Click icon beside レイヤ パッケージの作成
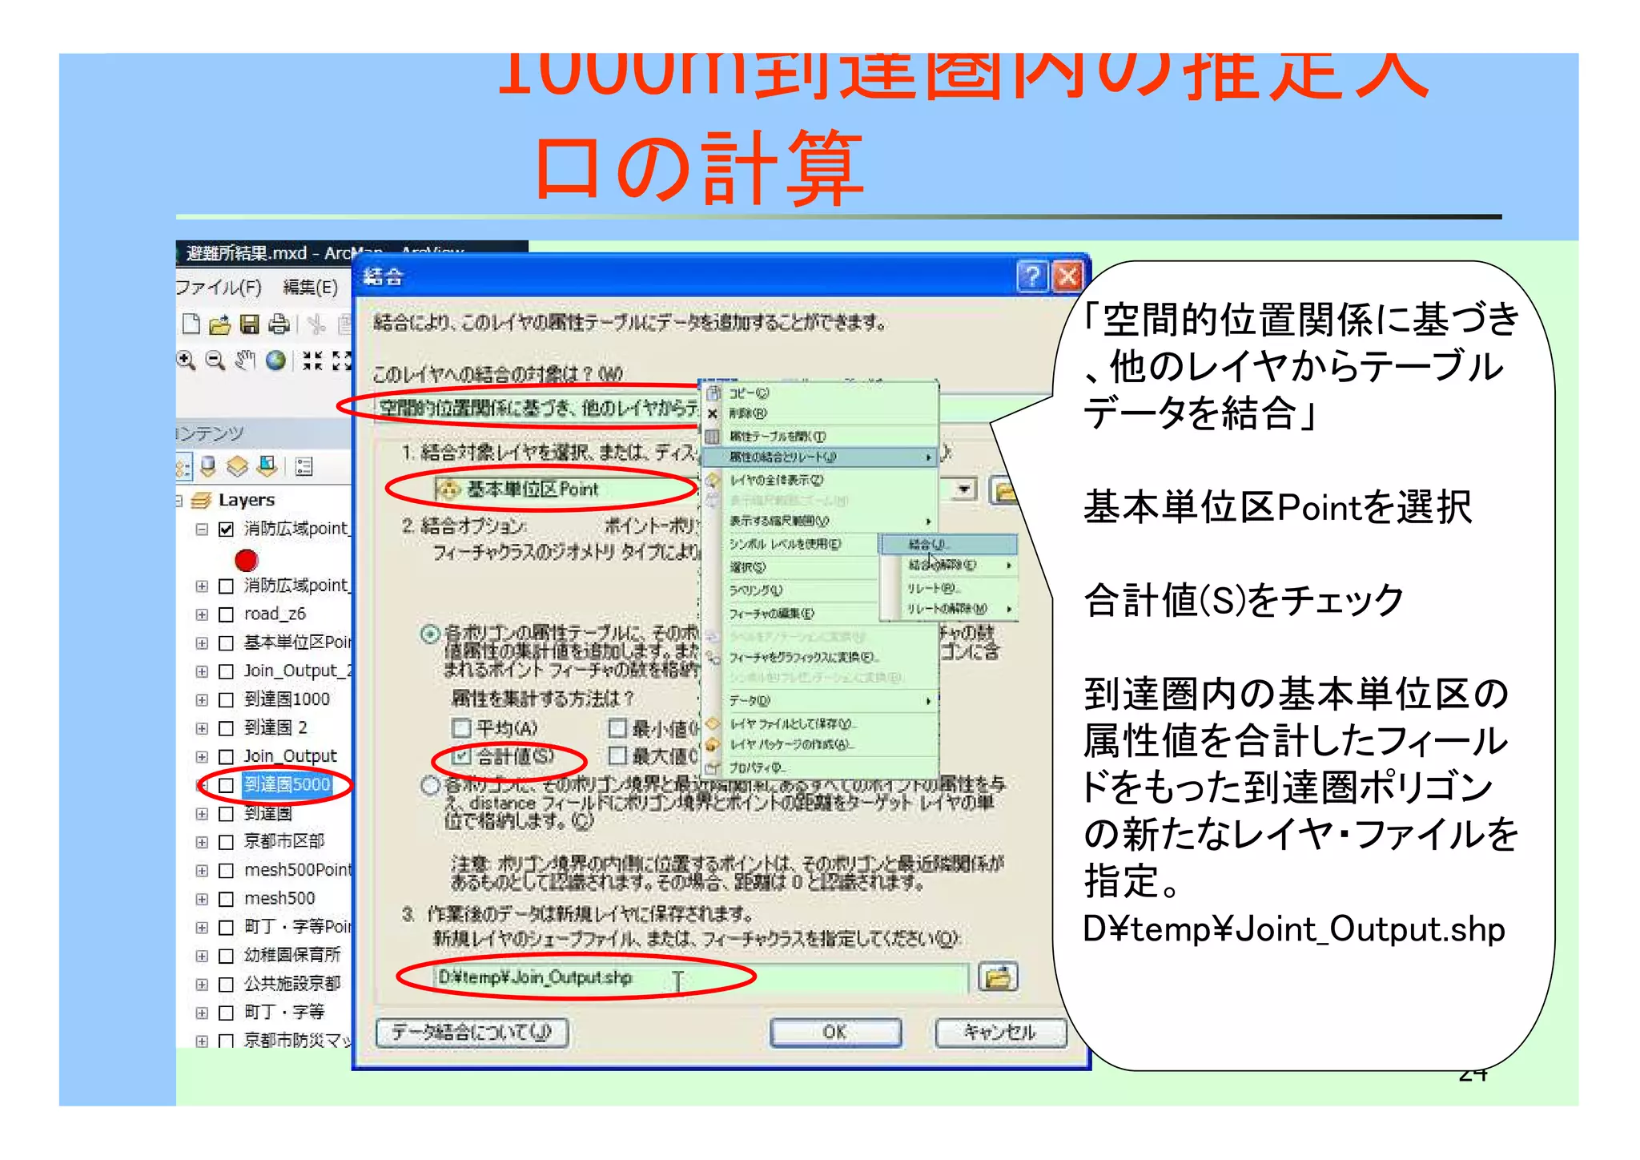Image resolution: width=1640 pixels, height=1160 pixels. click(x=713, y=744)
